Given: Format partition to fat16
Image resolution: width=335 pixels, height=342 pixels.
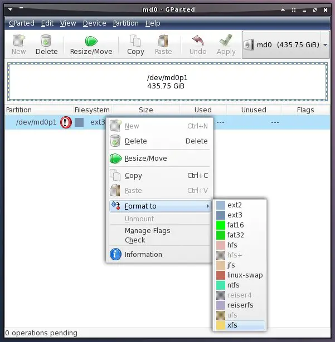Looking at the screenshot, I should point(240,225).
